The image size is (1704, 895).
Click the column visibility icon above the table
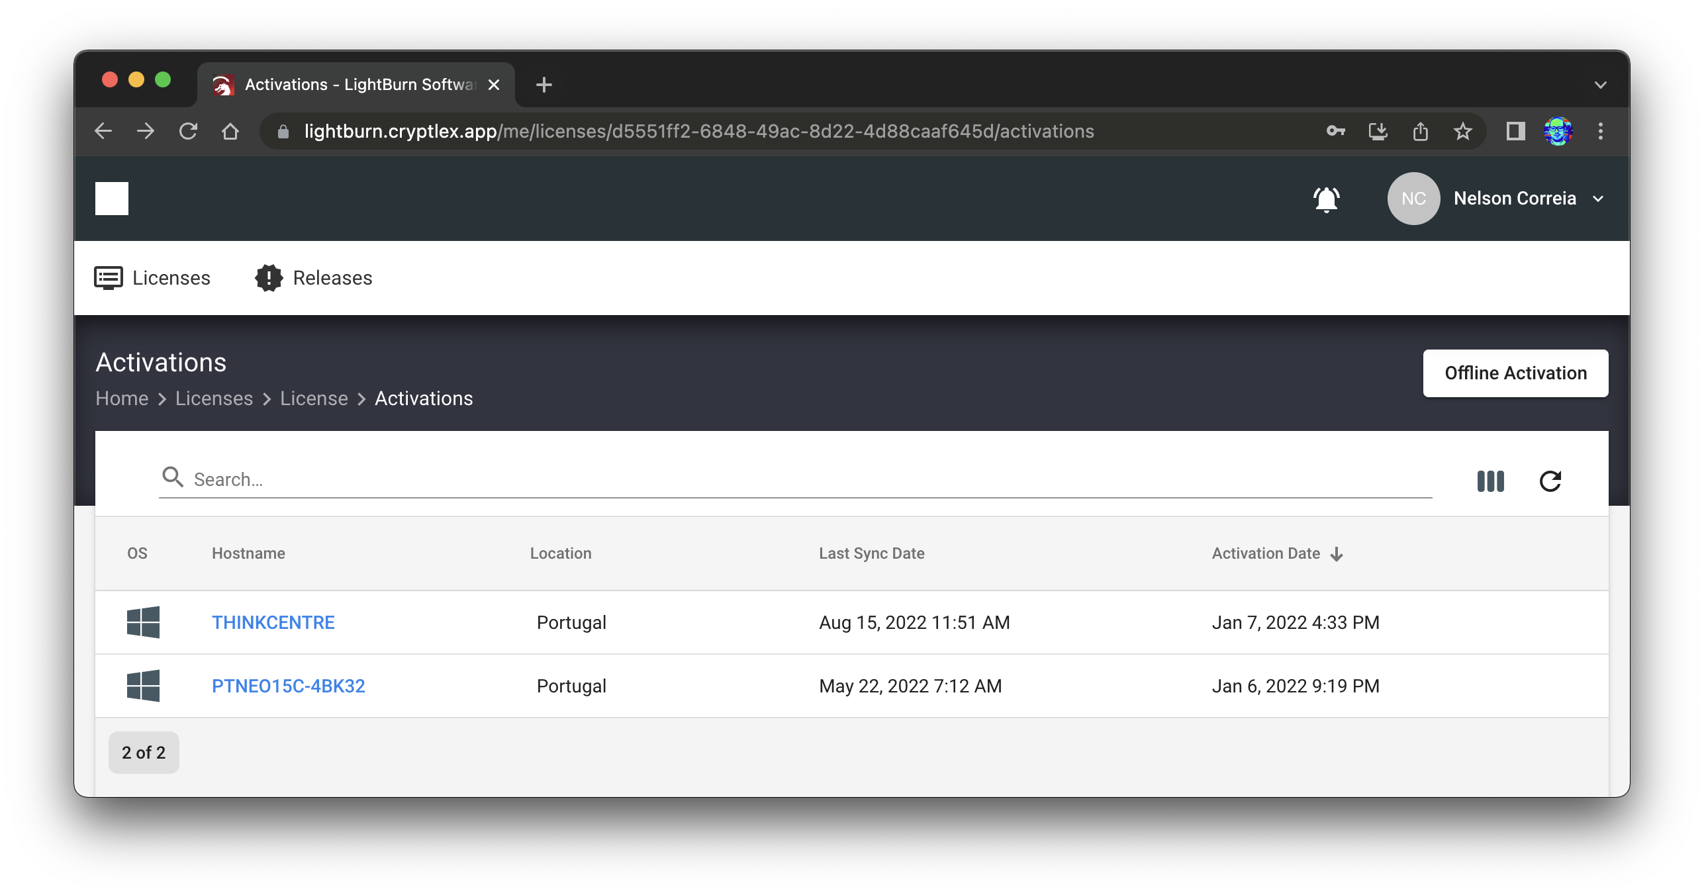1490,481
